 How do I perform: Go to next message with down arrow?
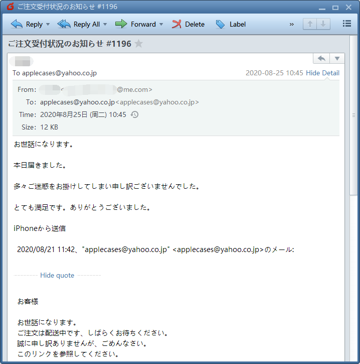[323, 24]
